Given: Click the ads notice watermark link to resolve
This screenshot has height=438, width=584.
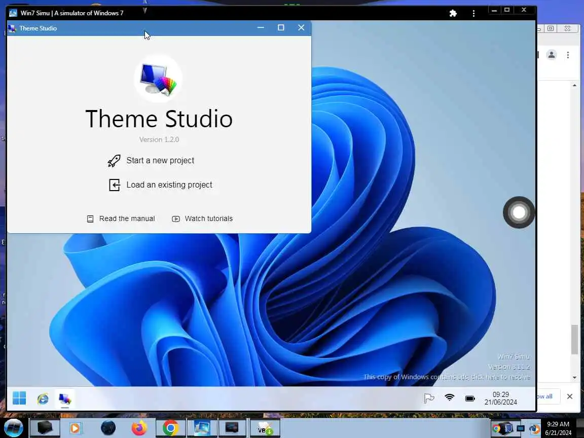Looking at the screenshot, I should (x=447, y=377).
